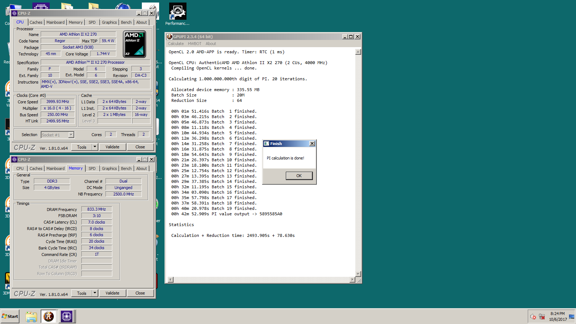Click the NB Frequency 2500.0 MHz value
576x324 pixels.
123,194
